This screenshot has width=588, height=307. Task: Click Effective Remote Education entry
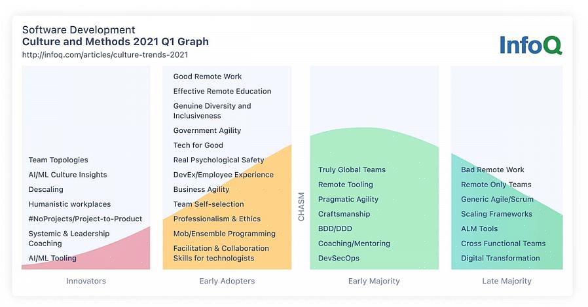pos(222,91)
